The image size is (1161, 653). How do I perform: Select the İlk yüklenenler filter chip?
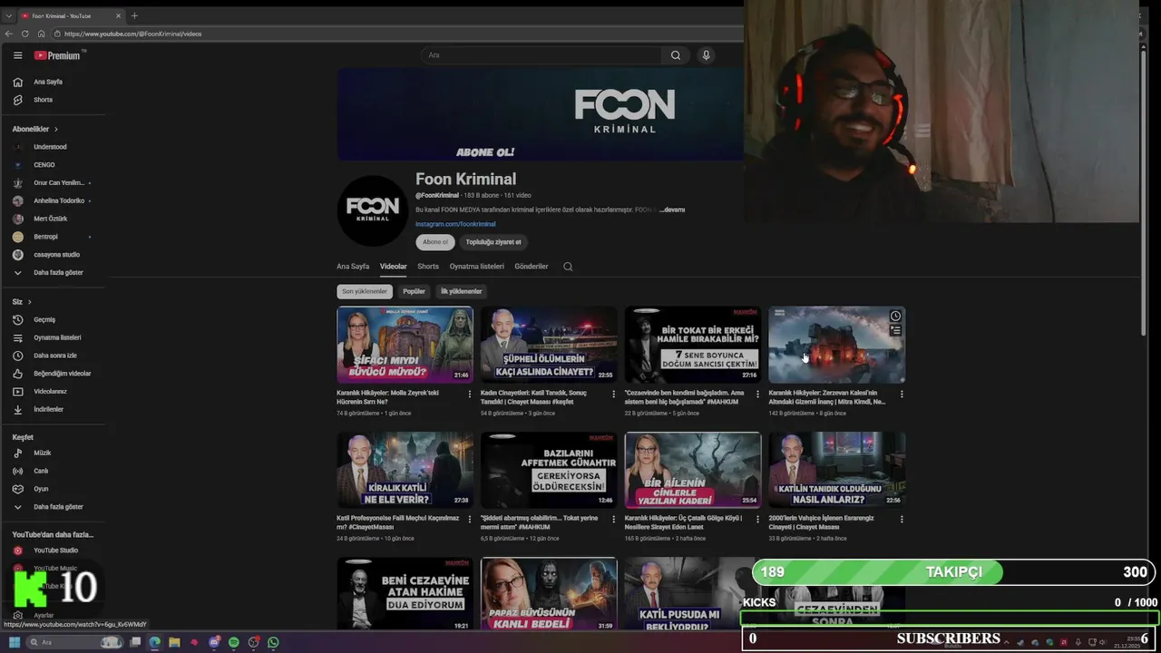(x=461, y=291)
